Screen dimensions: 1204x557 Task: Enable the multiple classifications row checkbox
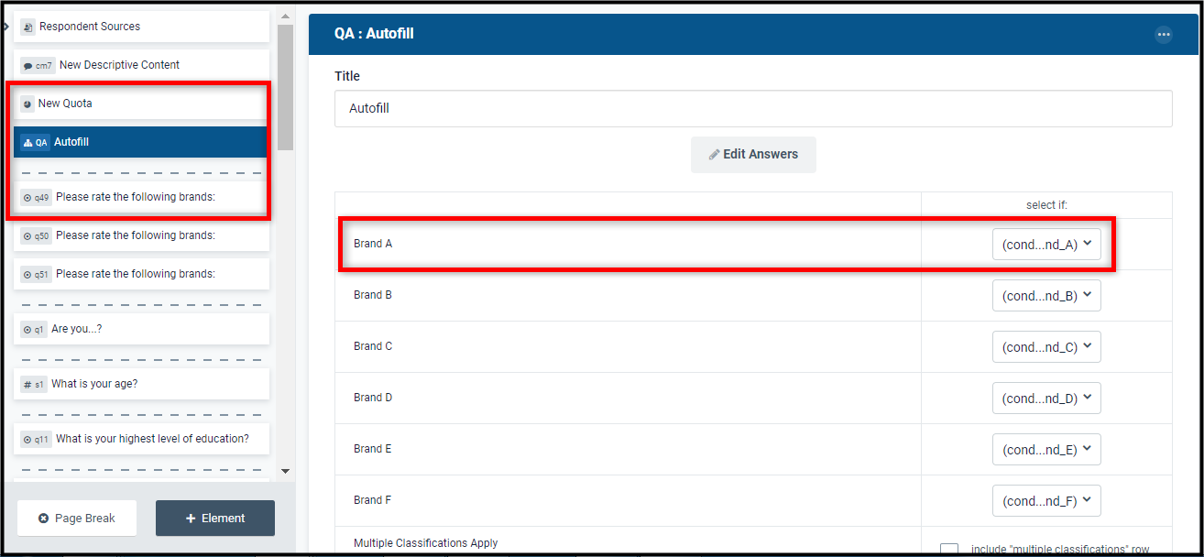pos(949,550)
